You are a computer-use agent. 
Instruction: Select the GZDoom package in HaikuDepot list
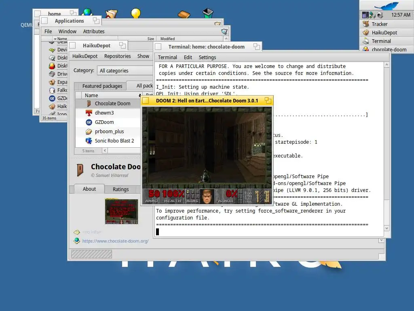(x=108, y=122)
